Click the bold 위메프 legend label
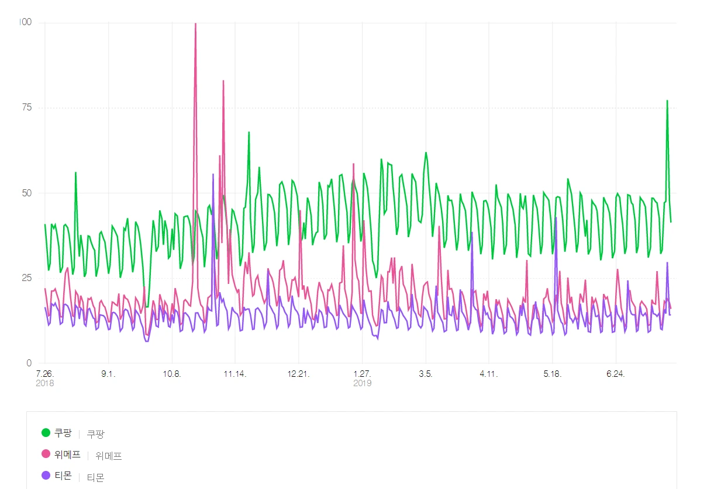714x489 pixels. (67, 455)
